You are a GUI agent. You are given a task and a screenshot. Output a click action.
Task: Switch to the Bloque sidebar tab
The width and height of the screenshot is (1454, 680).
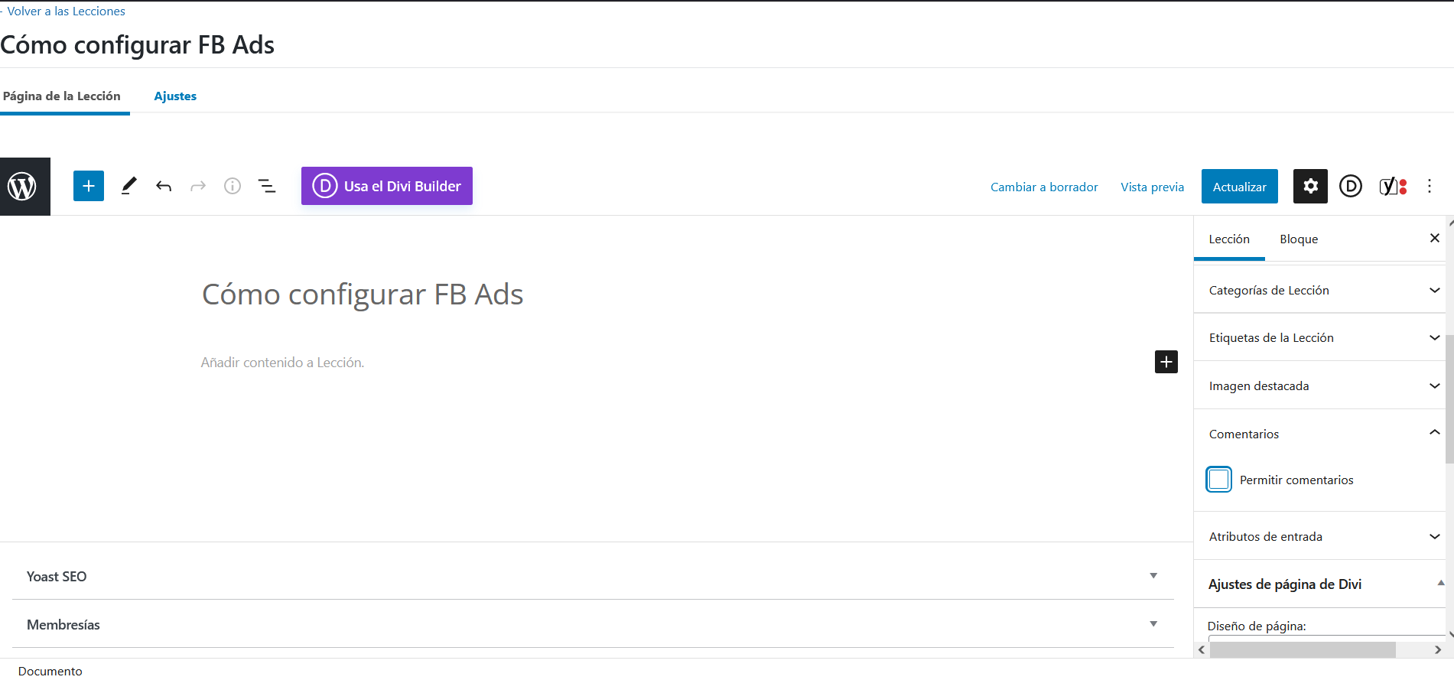(1299, 239)
